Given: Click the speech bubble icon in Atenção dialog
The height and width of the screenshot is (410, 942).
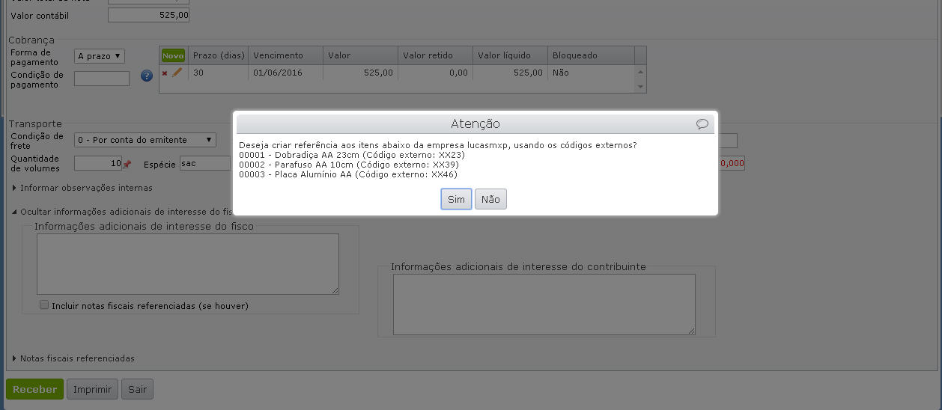Looking at the screenshot, I should click(x=702, y=123).
